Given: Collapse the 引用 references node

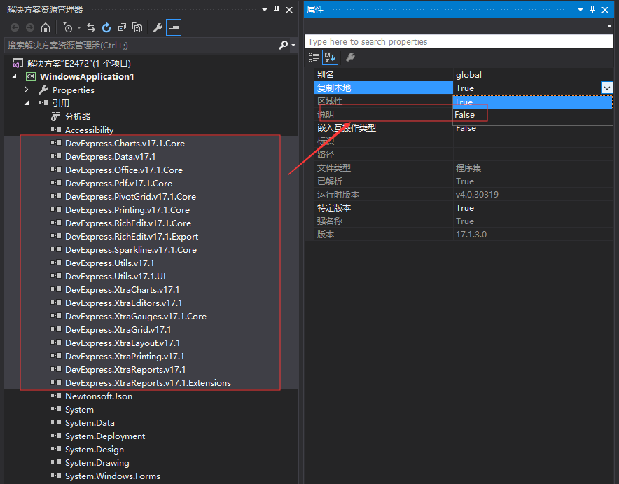Looking at the screenshot, I should pyautogui.click(x=27, y=104).
